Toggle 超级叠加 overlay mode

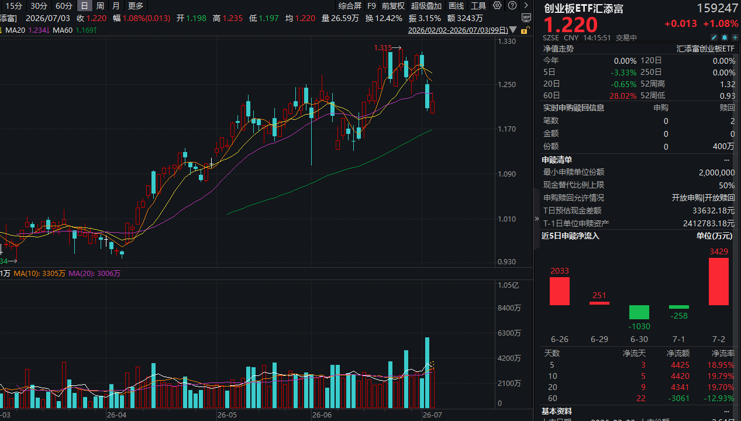point(426,5)
